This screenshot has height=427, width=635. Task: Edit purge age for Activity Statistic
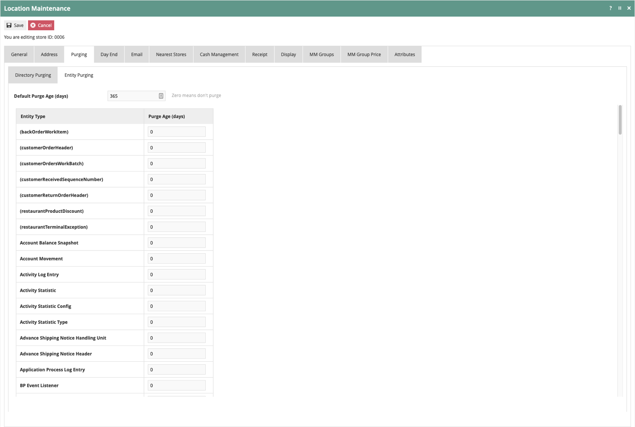tap(177, 290)
